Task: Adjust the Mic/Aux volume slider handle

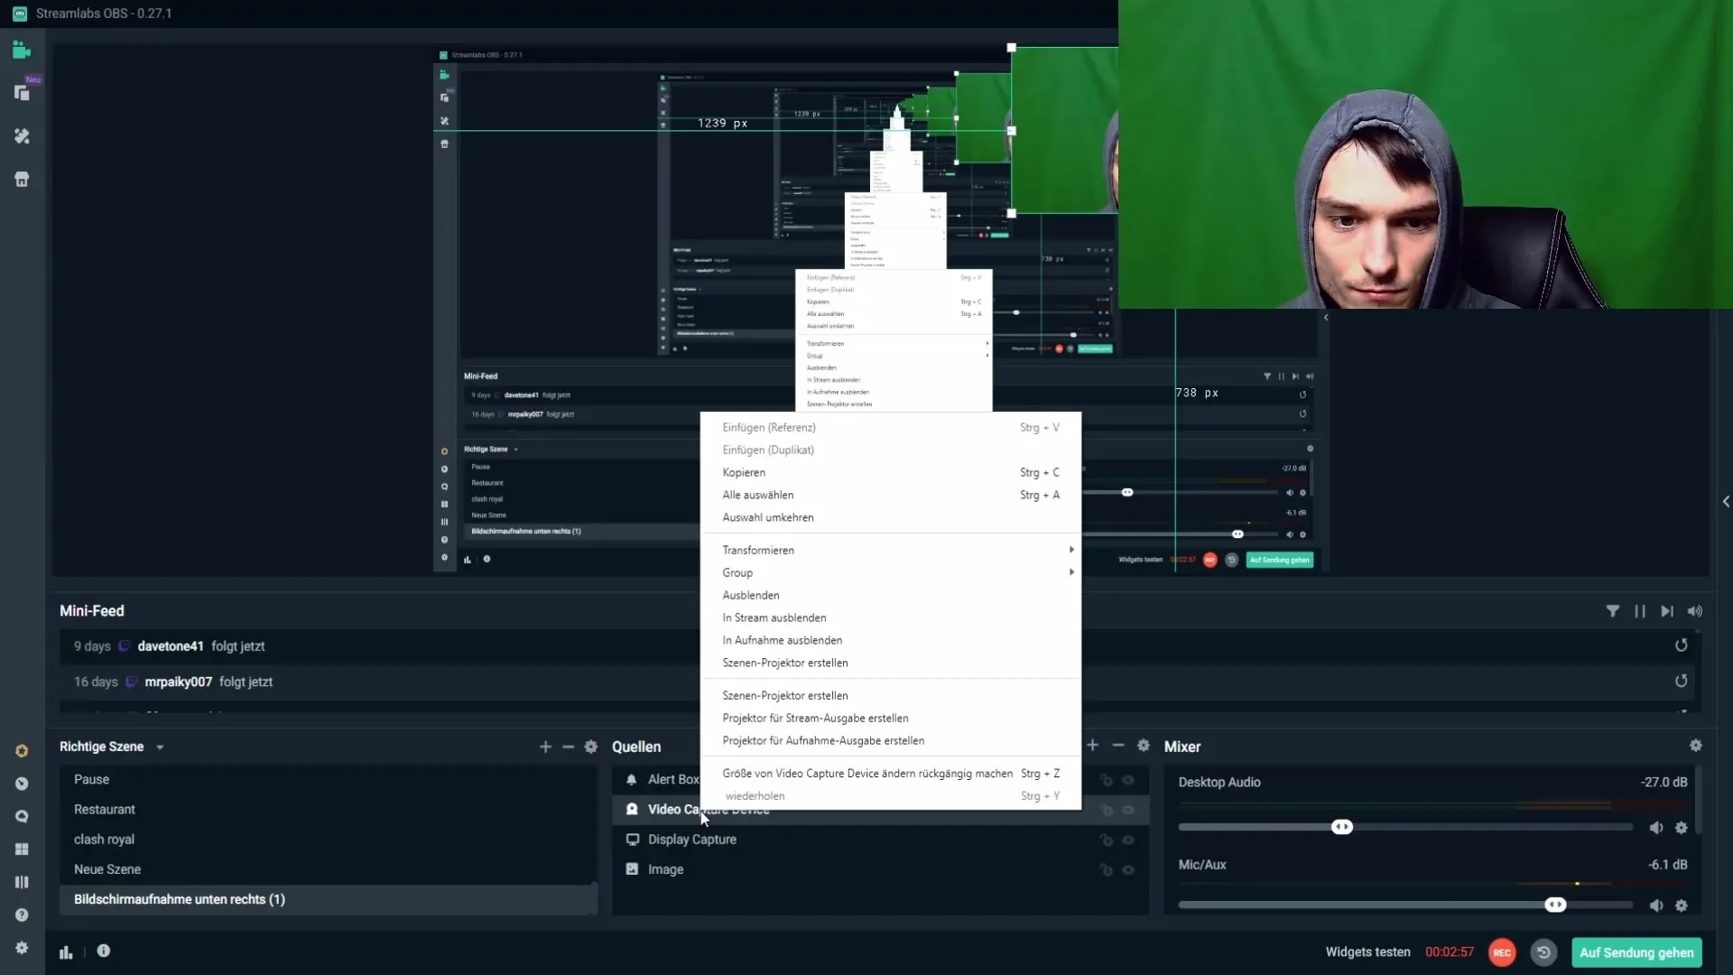Action: click(1555, 905)
